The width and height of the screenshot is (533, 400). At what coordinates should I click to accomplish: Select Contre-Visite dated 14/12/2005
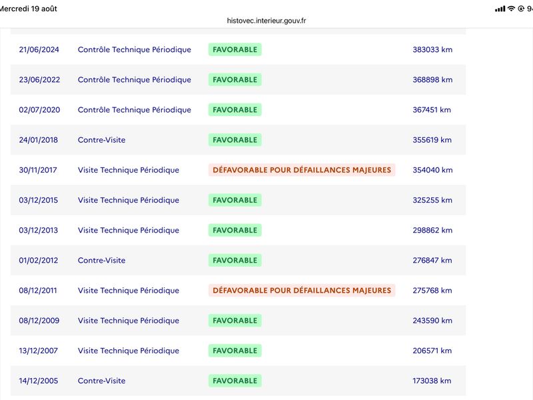[x=101, y=381]
